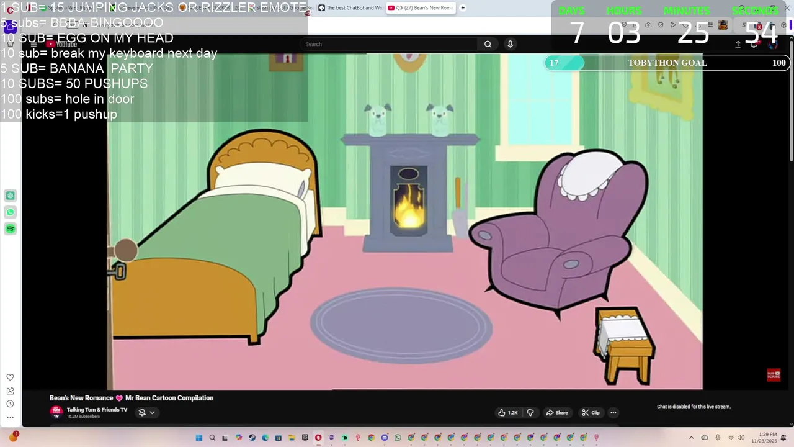Switch to the best ChatBot browser tab
The image size is (794, 447).
coord(350,8)
